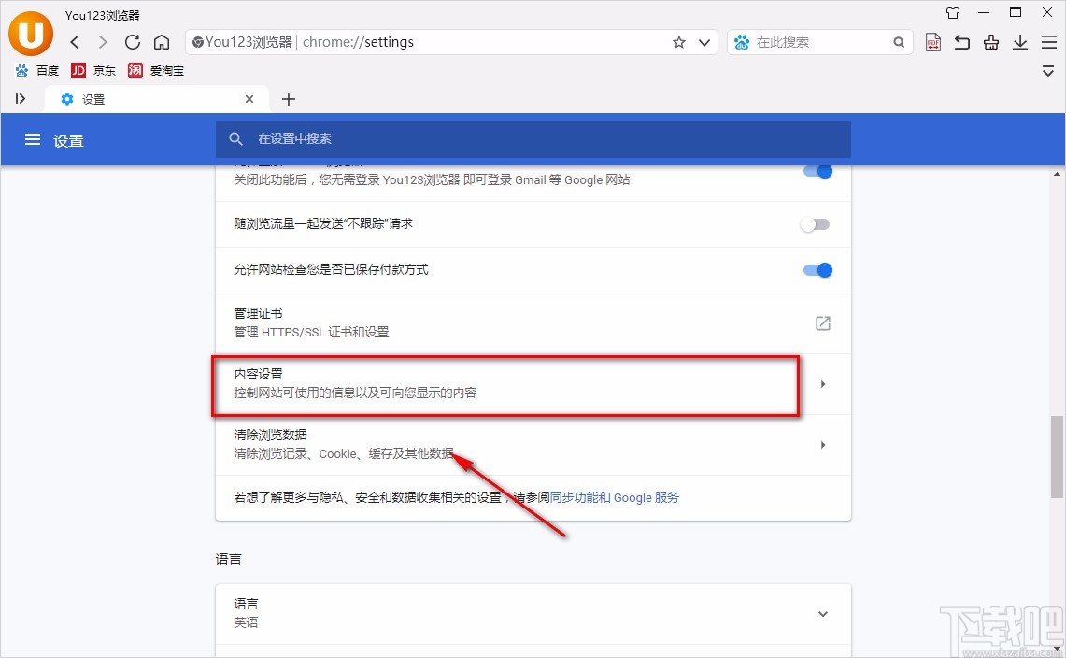Open the home page
1066x658 pixels.
pyautogui.click(x=162, y=42)
